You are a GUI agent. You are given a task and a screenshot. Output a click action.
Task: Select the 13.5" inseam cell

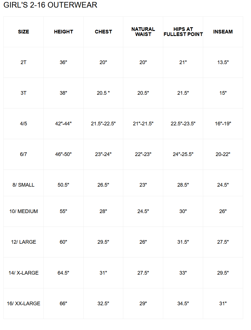(223, 62)
